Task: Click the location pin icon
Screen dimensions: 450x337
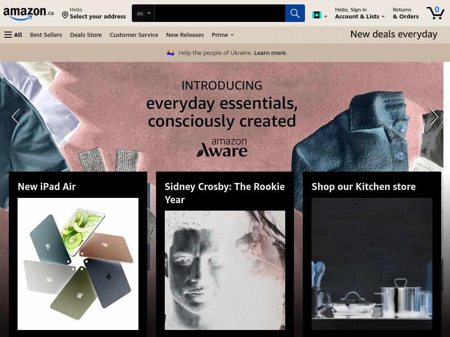Action: (65, 15)
